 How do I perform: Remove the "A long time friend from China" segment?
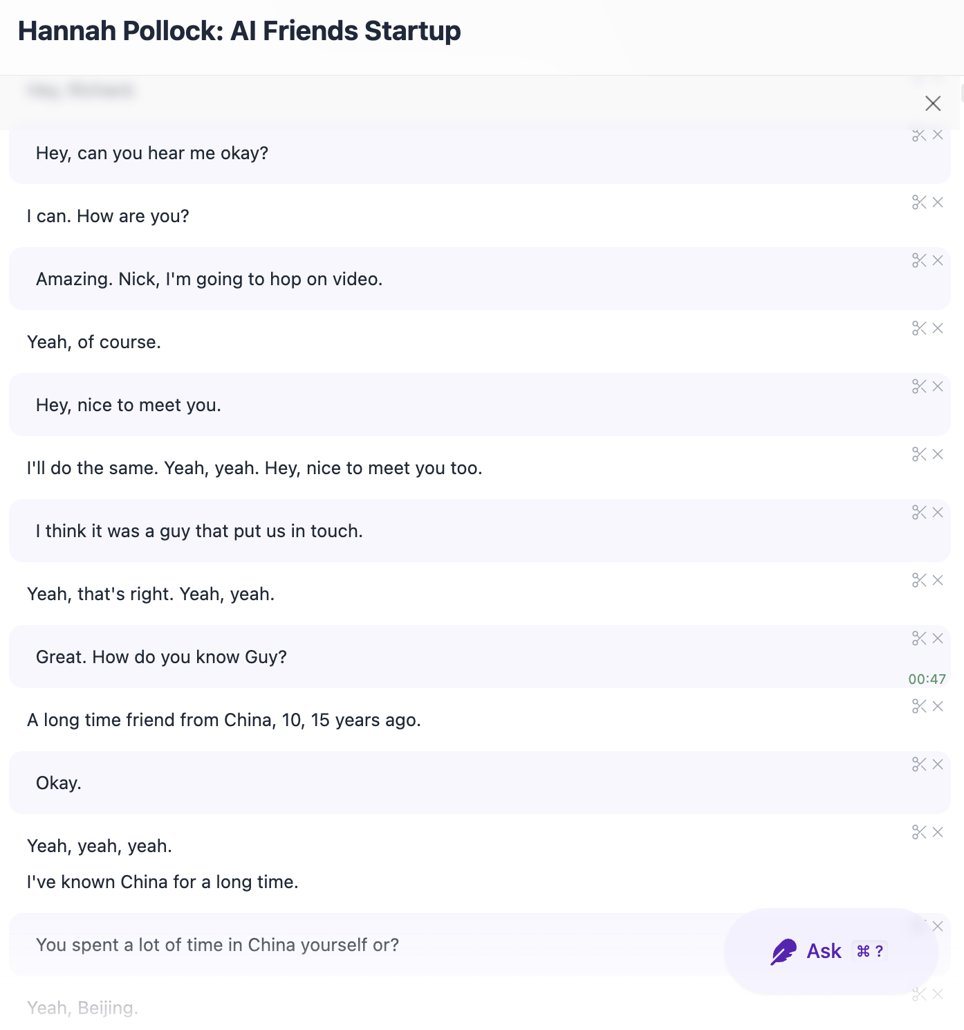938,707
